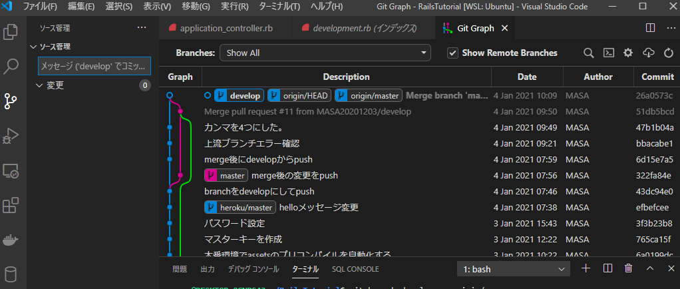Click the origin/HEAD branch label
The height and width of the screenshot is (289, 680).
(x=299, y=95)
